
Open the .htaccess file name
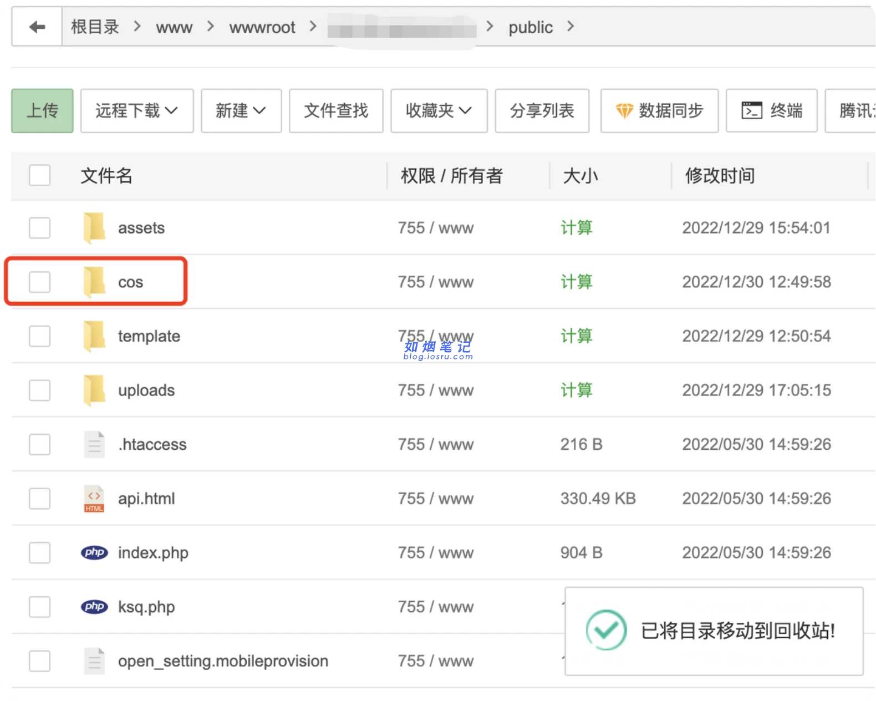[152, 444]
